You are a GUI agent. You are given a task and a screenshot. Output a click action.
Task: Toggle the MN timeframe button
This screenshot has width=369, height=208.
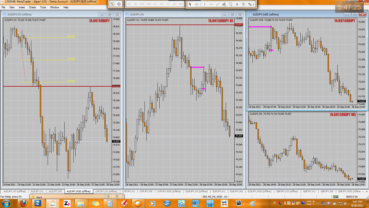pos(181,4)
